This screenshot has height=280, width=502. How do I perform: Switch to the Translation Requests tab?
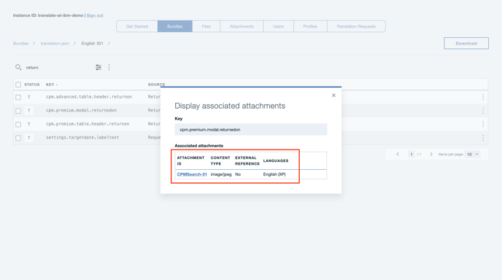(356, 26)
